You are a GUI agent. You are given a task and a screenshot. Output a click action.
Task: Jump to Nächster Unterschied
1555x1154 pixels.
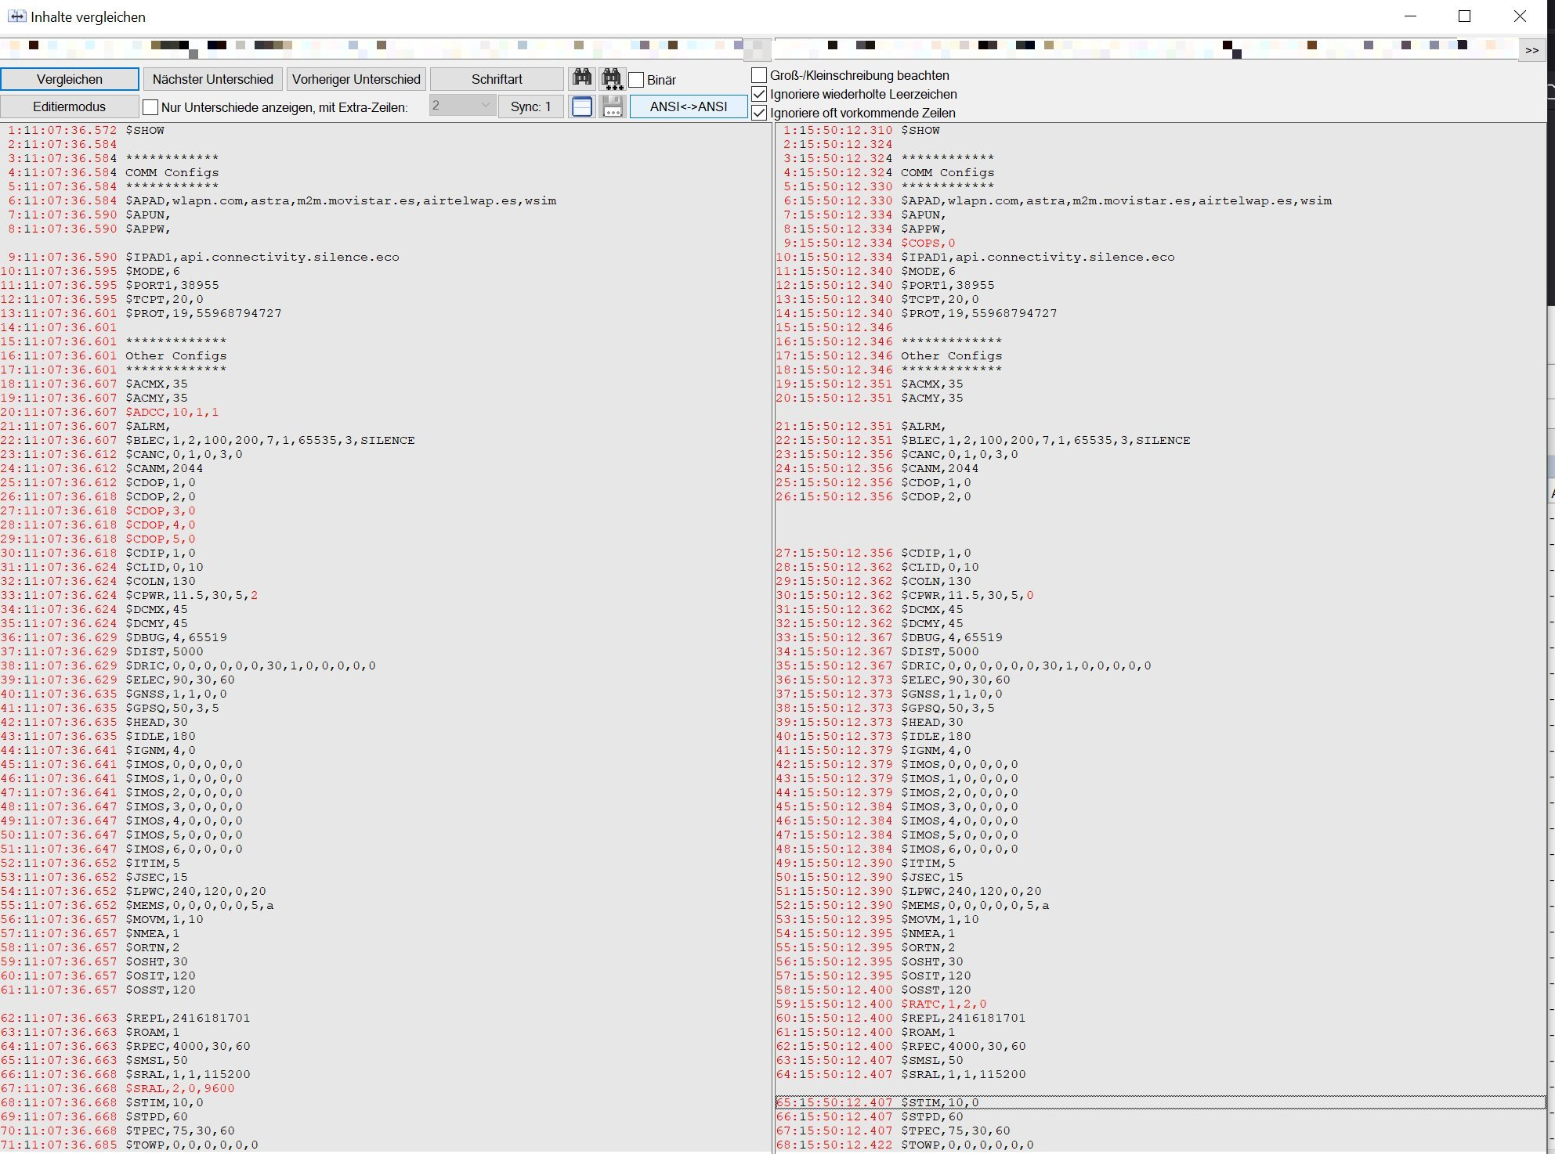212,79
